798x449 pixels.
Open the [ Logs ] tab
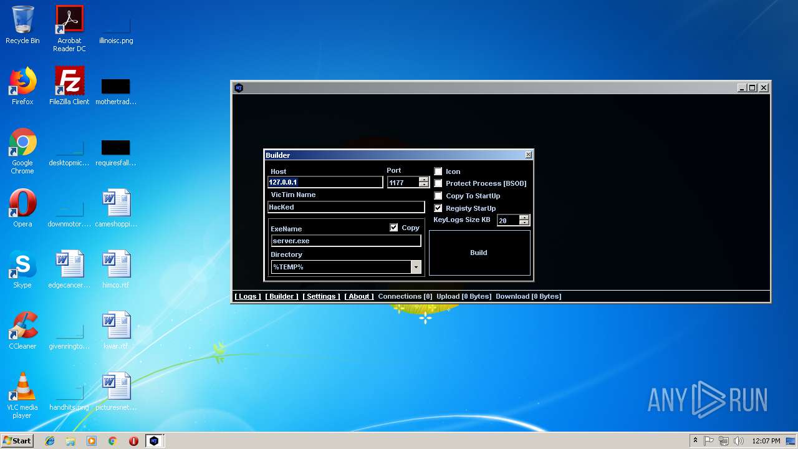[248, 296]
